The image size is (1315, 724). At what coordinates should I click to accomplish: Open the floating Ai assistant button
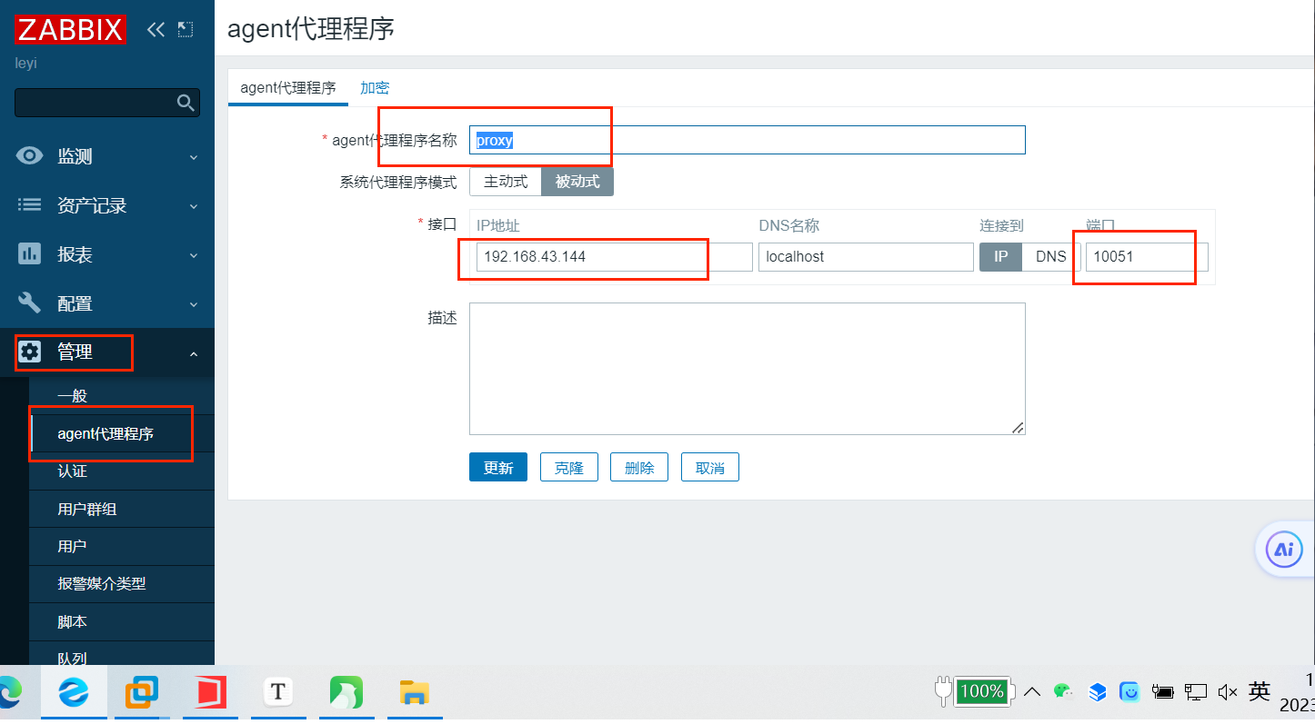tap(1283, 550)
